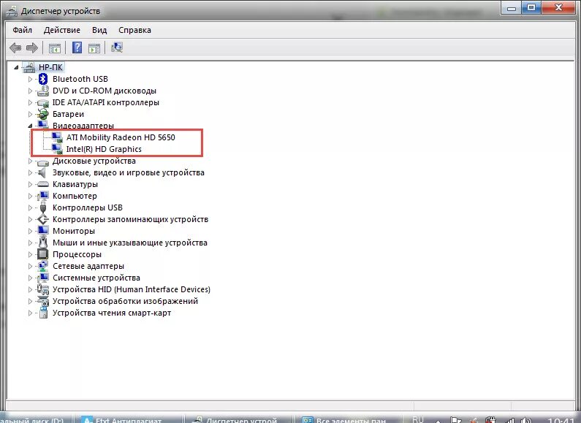This screenshot has height=423, width=581.
Task: Select the Клавиатуры label
Action: click(x=75, y=184)
